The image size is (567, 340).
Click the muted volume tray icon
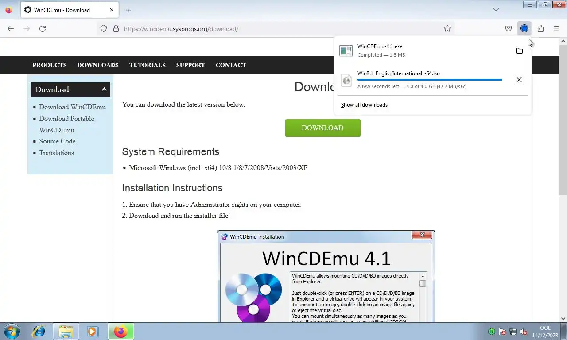click(524, 332)
